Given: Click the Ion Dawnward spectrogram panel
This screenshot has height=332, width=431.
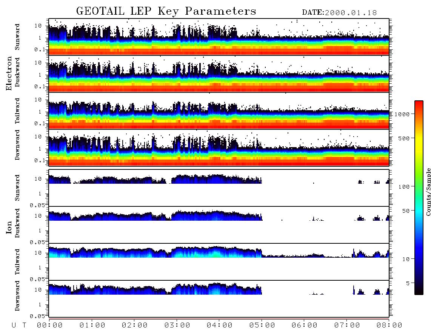Looking at the screenshot, I should (x=219, y=299).
